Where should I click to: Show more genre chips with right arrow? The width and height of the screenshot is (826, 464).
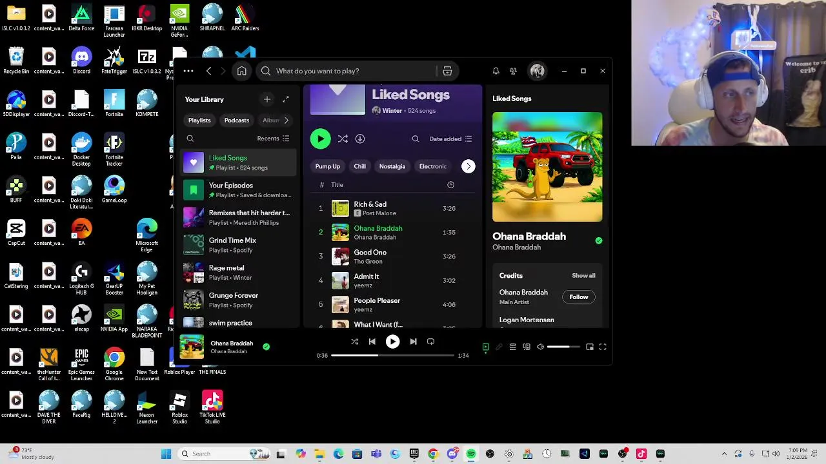click(468, 166)
